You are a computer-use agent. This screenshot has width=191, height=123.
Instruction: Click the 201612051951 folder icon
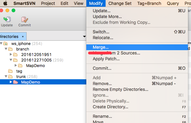[15, 54]
